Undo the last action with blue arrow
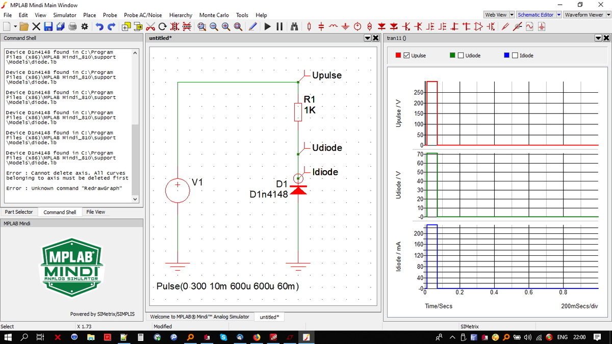 pyautogui.click(x=99, y=27)
